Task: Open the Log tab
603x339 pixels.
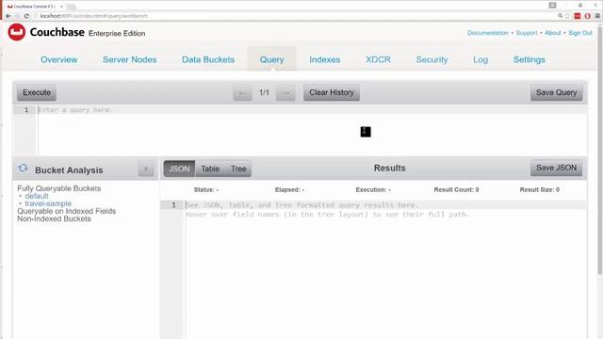Action: click(481, 59)
